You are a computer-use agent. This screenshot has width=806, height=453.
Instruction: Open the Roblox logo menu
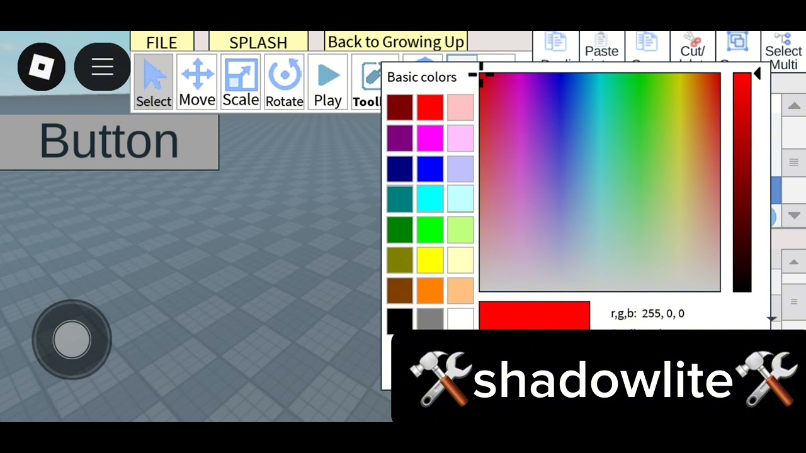click(42, 67)
